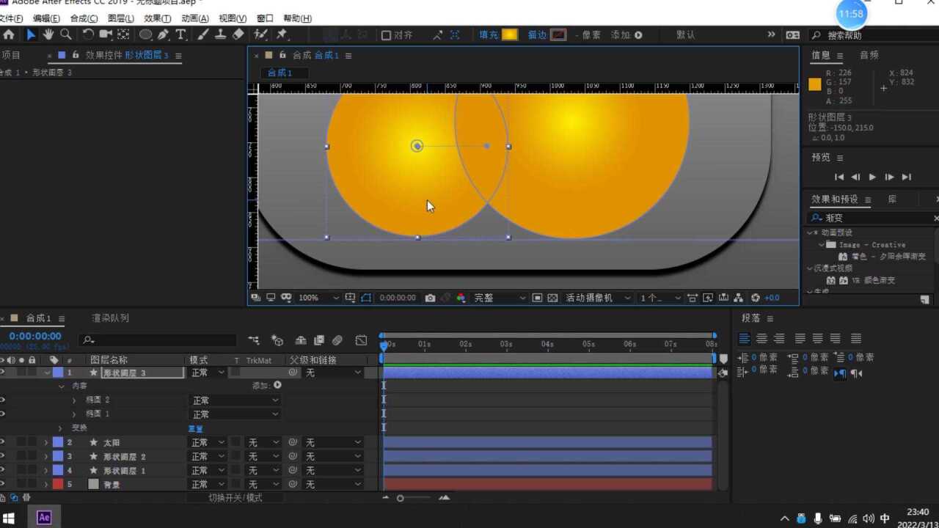Select the Eraser tool
The height and width of the screenshot is (528, 939).
point(238,34)
